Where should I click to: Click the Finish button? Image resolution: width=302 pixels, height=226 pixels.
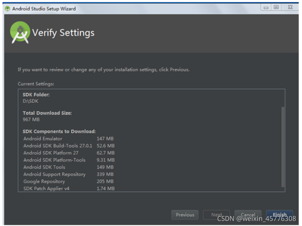(x=279, y=214)
